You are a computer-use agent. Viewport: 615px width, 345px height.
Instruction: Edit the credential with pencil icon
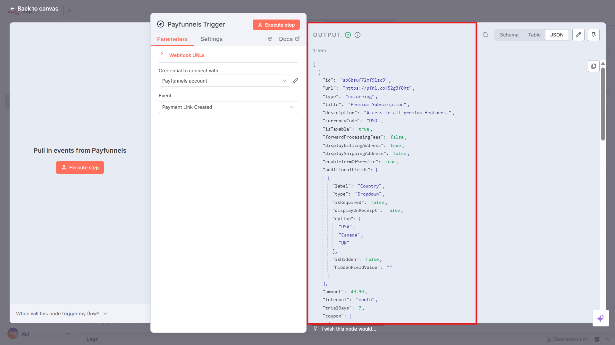click(296, 81)
